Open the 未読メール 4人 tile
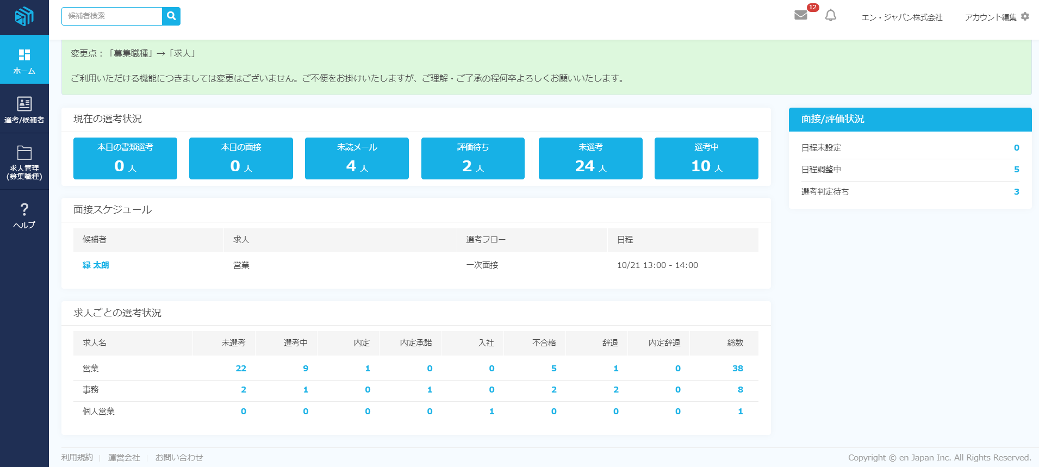This screenshot has width=1039, height=467. [357, 158]
